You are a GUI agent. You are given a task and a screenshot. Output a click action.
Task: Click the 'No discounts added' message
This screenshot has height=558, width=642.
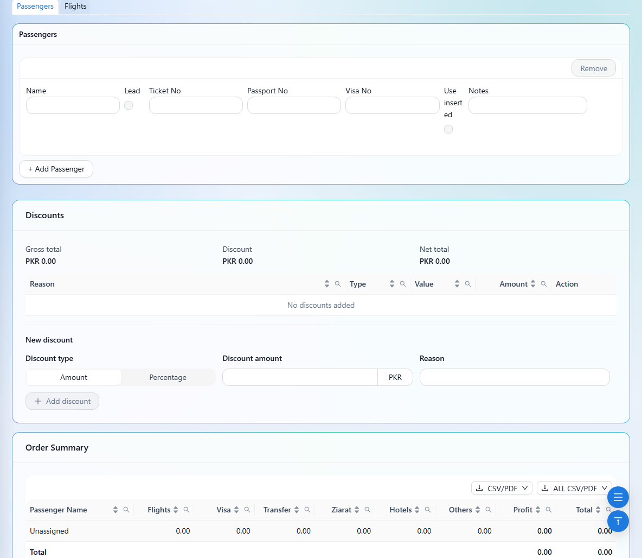tap(320, 305)
